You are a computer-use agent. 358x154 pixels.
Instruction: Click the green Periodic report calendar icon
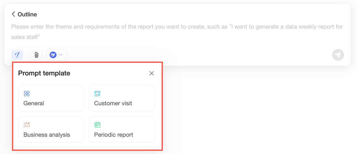(98, 125)
